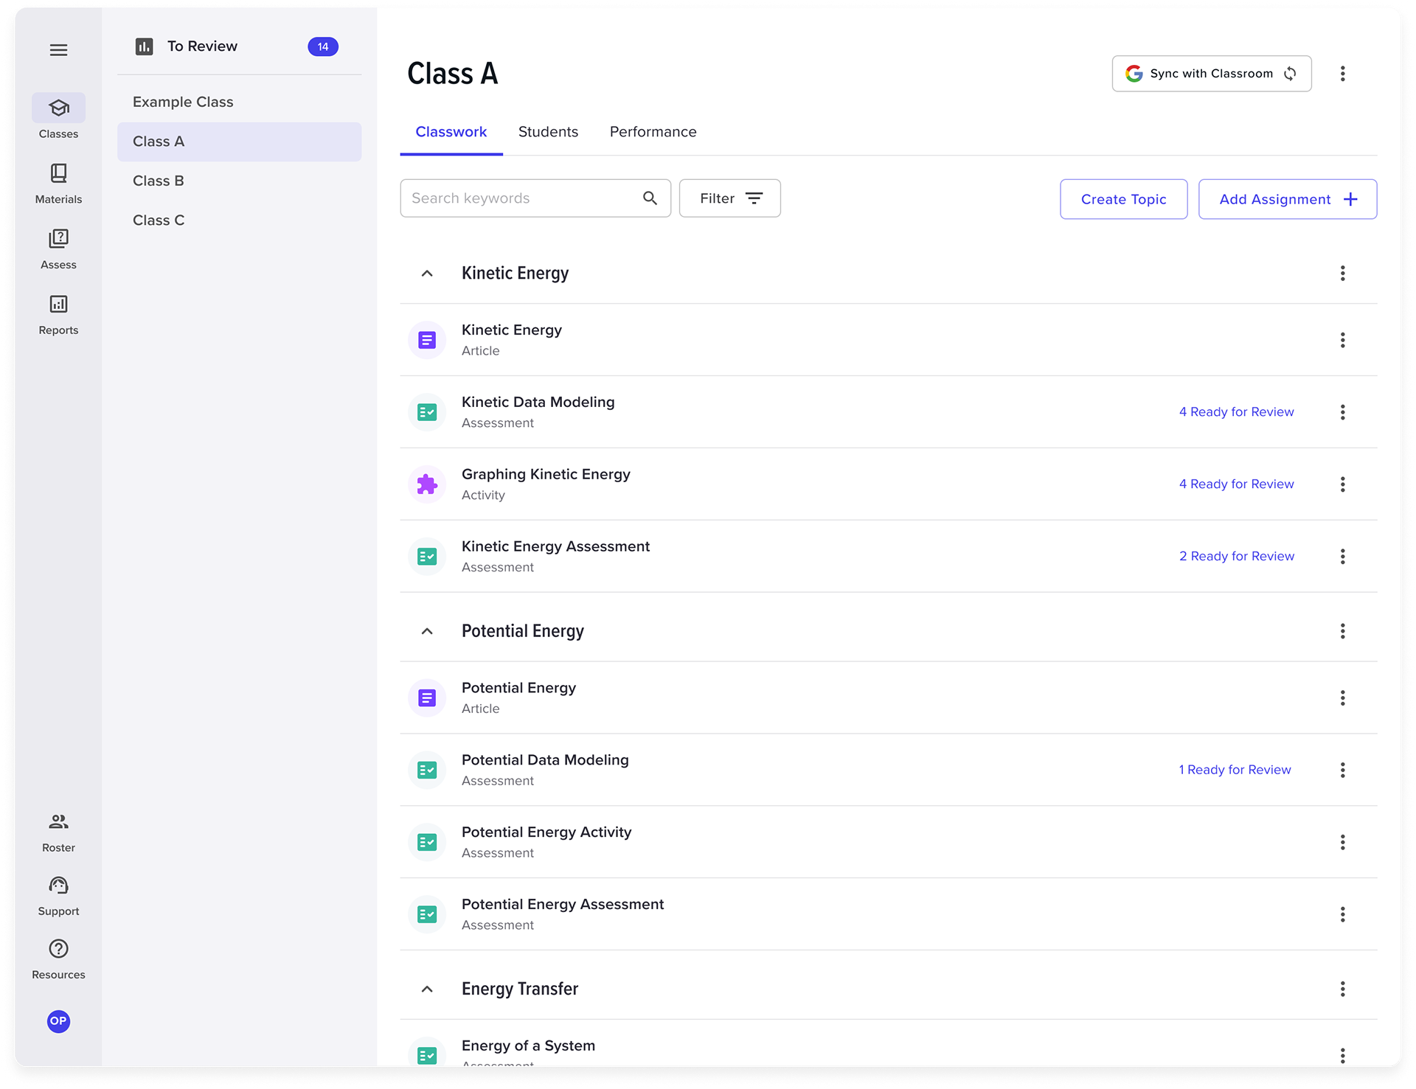The width and height of the screenshot is (1416, 1089).
Task: Switch to the Students tab
Action: click(x=548, y=132)
